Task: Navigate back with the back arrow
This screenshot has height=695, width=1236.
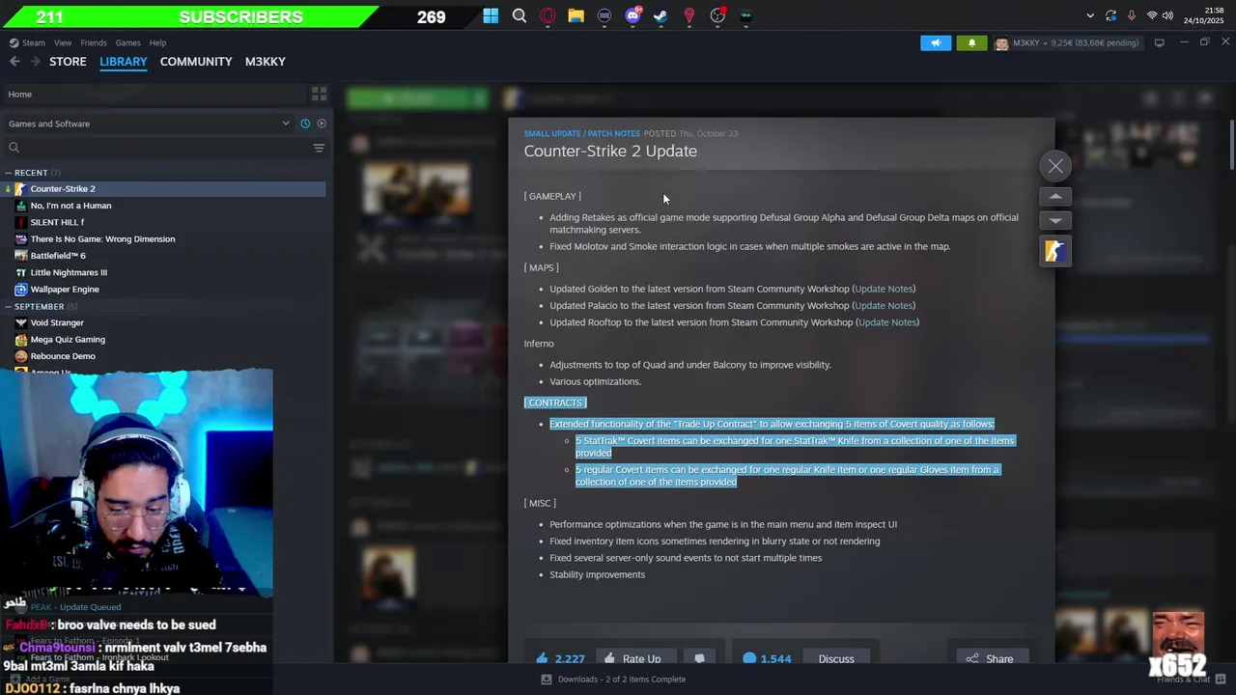Action: pyautogui.click(x=14, y=61)
